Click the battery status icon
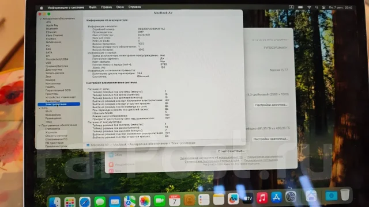The width and height of the screenshot is (369, 207). point(300,7)
